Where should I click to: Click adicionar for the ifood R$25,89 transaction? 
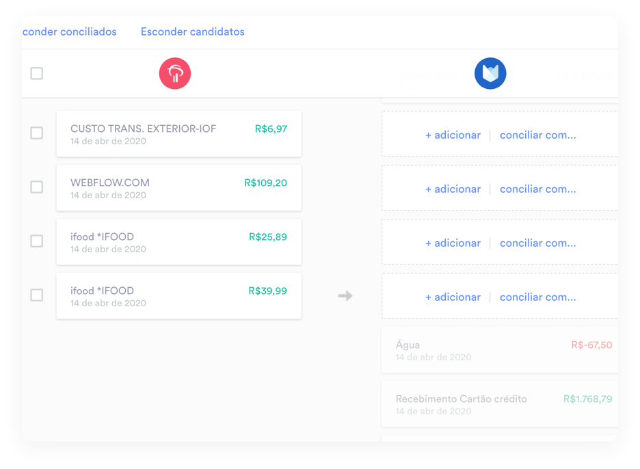tap(453, 243)
